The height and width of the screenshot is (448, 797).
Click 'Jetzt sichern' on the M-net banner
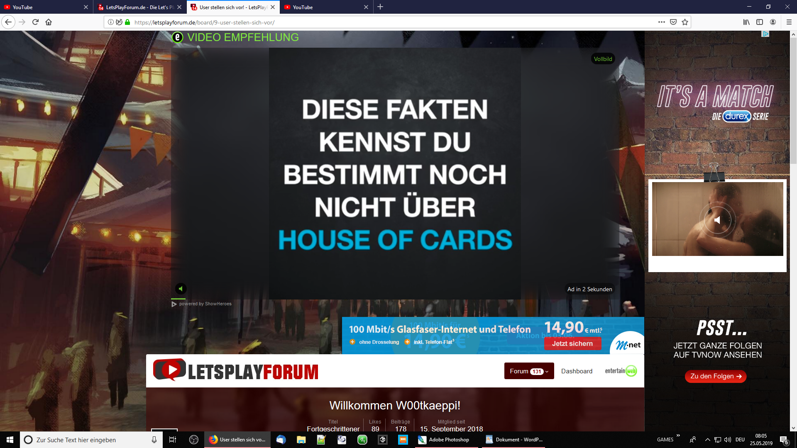click(x=572, y=343)
